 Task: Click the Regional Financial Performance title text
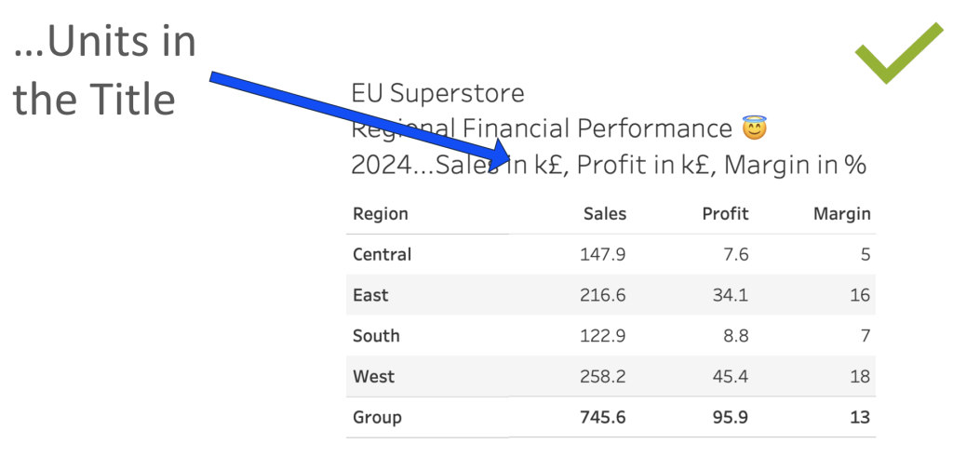point(542,128)
